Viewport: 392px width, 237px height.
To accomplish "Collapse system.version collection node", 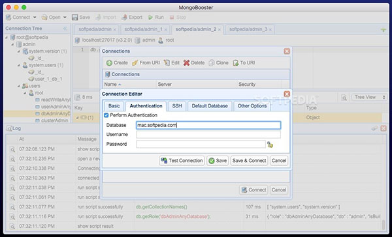I will tap(18, 51).
